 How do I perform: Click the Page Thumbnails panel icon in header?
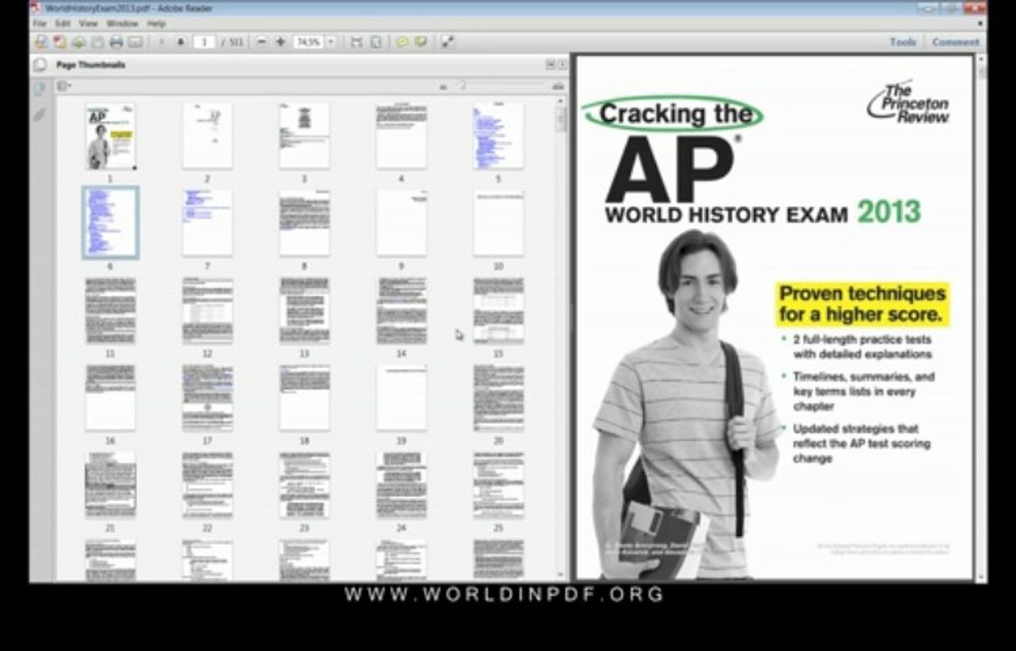coord(40,65)
